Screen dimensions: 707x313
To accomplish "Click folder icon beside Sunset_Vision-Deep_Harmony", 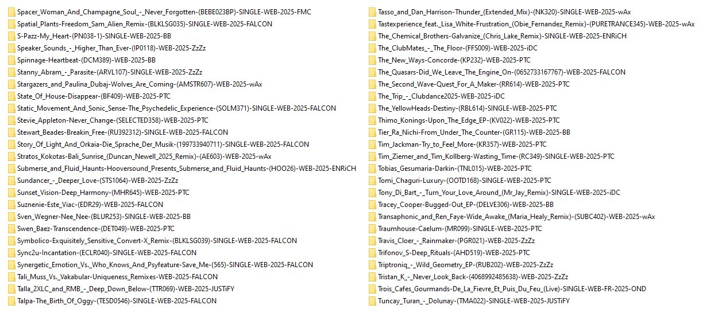I will pyautogui.click(x=11, y=192).
